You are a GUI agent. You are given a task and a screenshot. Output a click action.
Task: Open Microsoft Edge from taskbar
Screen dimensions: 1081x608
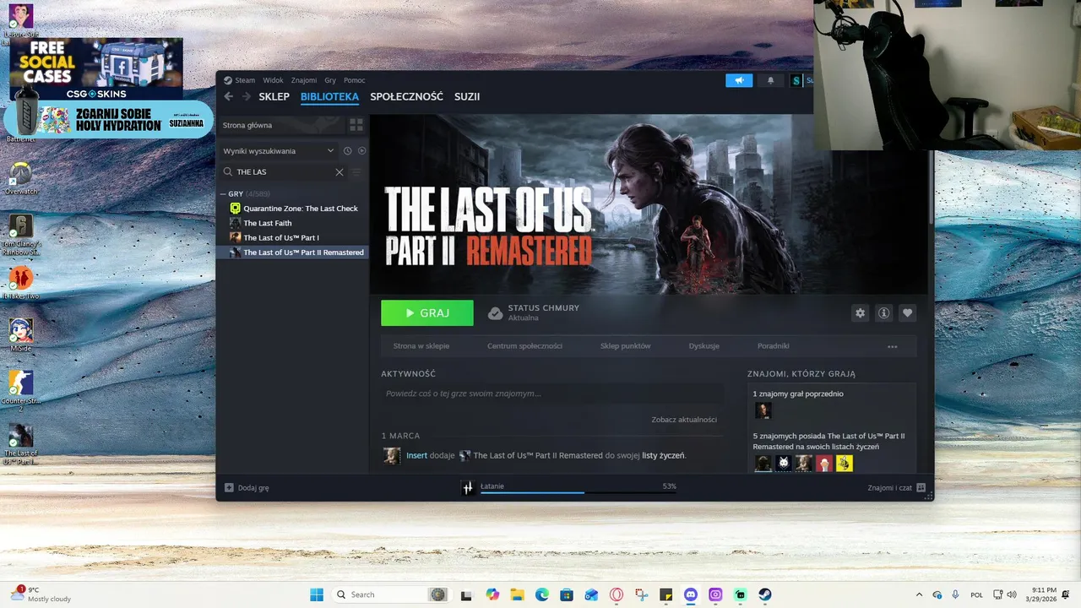[x=541, y=594]
